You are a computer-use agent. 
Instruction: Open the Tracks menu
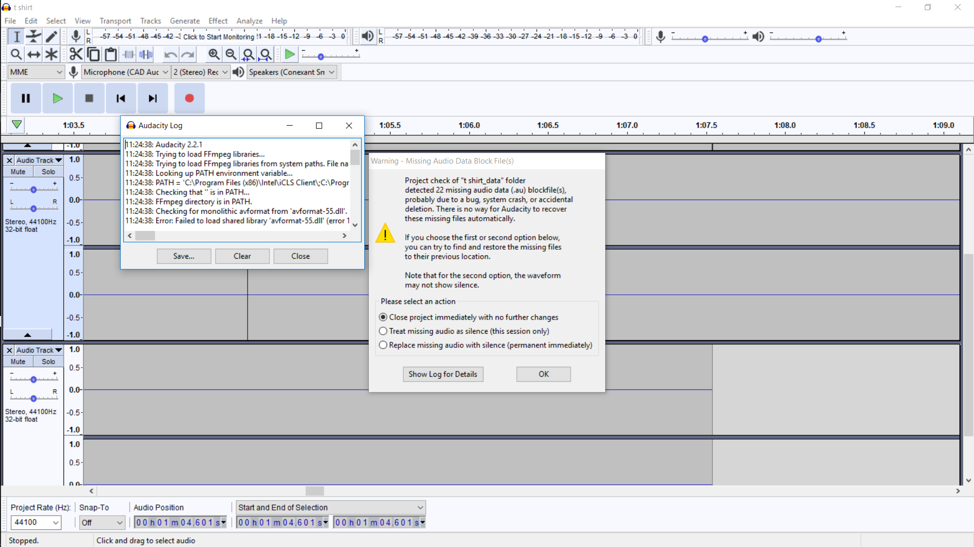[x=150, y=21]
